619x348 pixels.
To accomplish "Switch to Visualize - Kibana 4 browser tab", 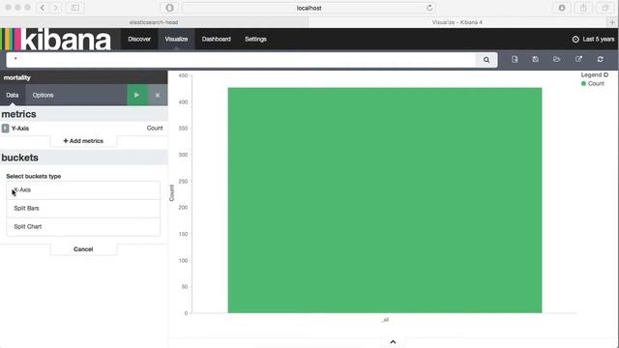I will pyautogui.click(x=457, y=22).
